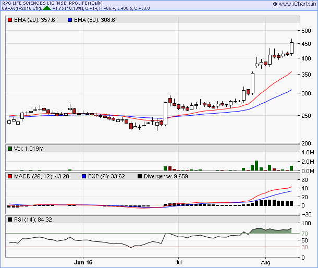Click the 09-Aug-2016 Chg date text
The height and width of the screenshot is (268, 318).
(x=22, y=8)
